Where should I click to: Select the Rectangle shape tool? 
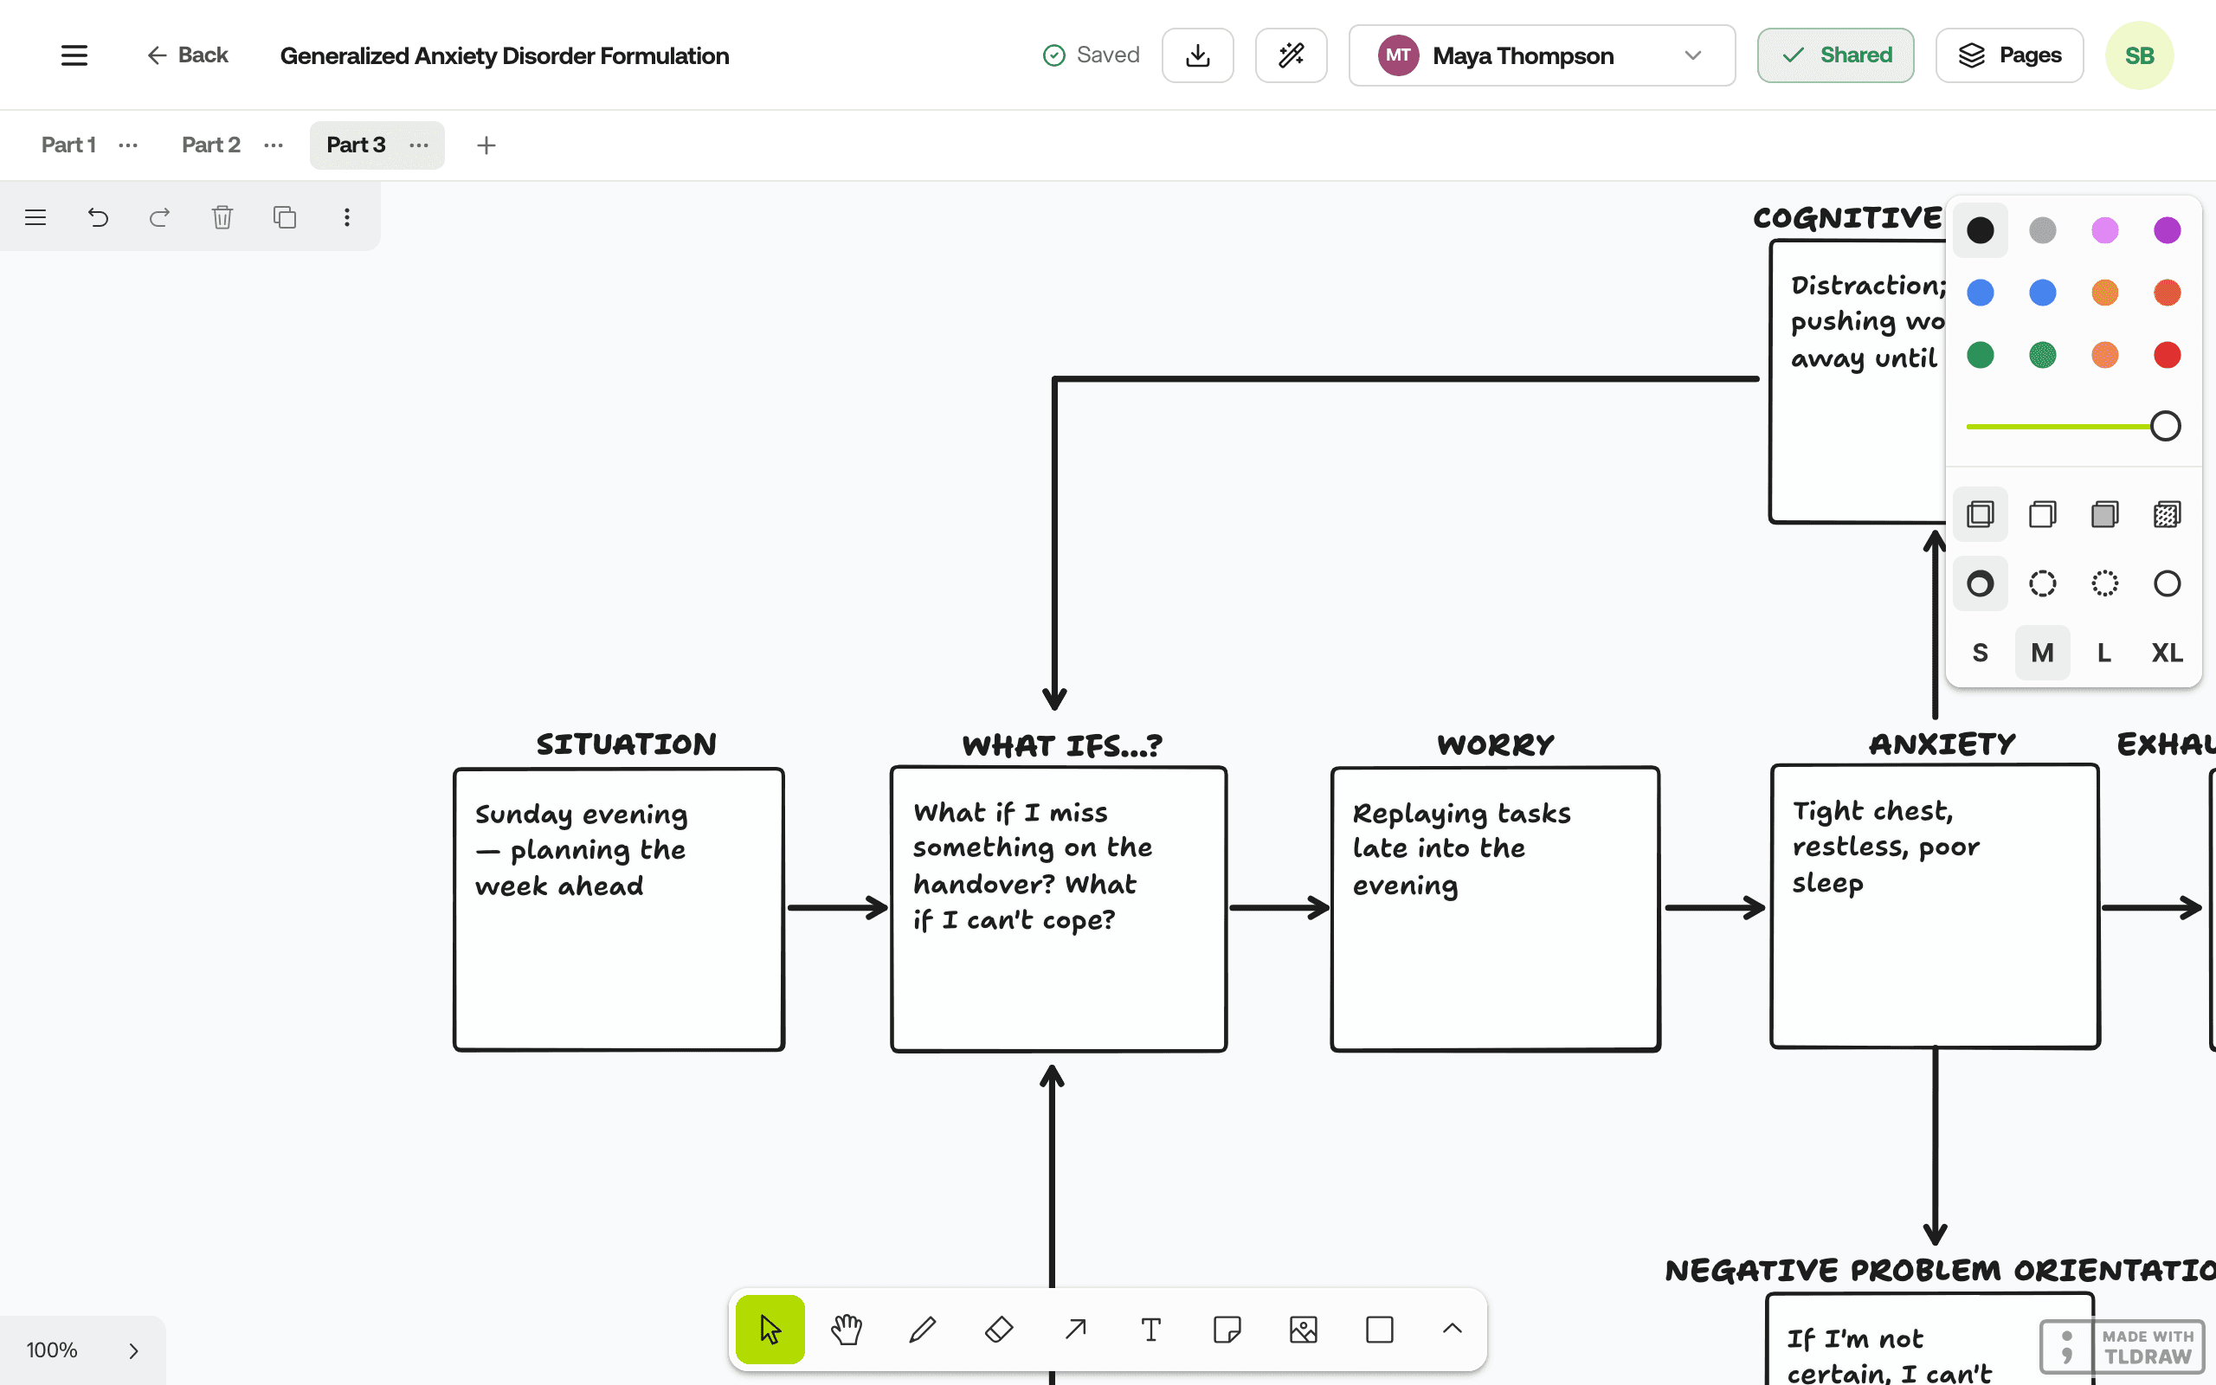tap(1379, 1329)
